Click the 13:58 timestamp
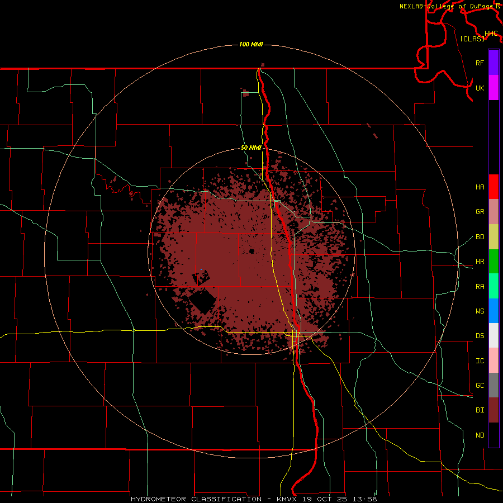This screenshot has height=503, width=503. click(364, 499)
